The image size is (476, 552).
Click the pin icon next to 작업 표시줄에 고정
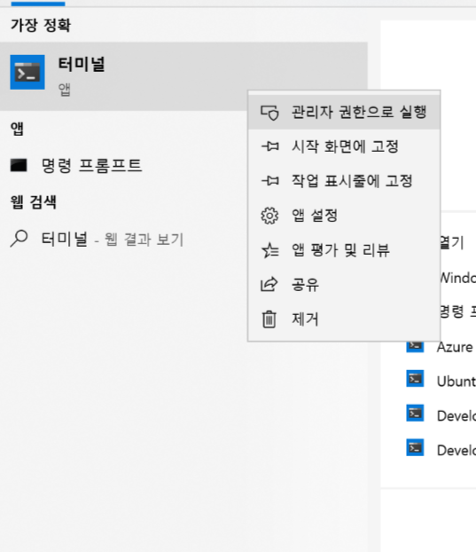[270, 181]
